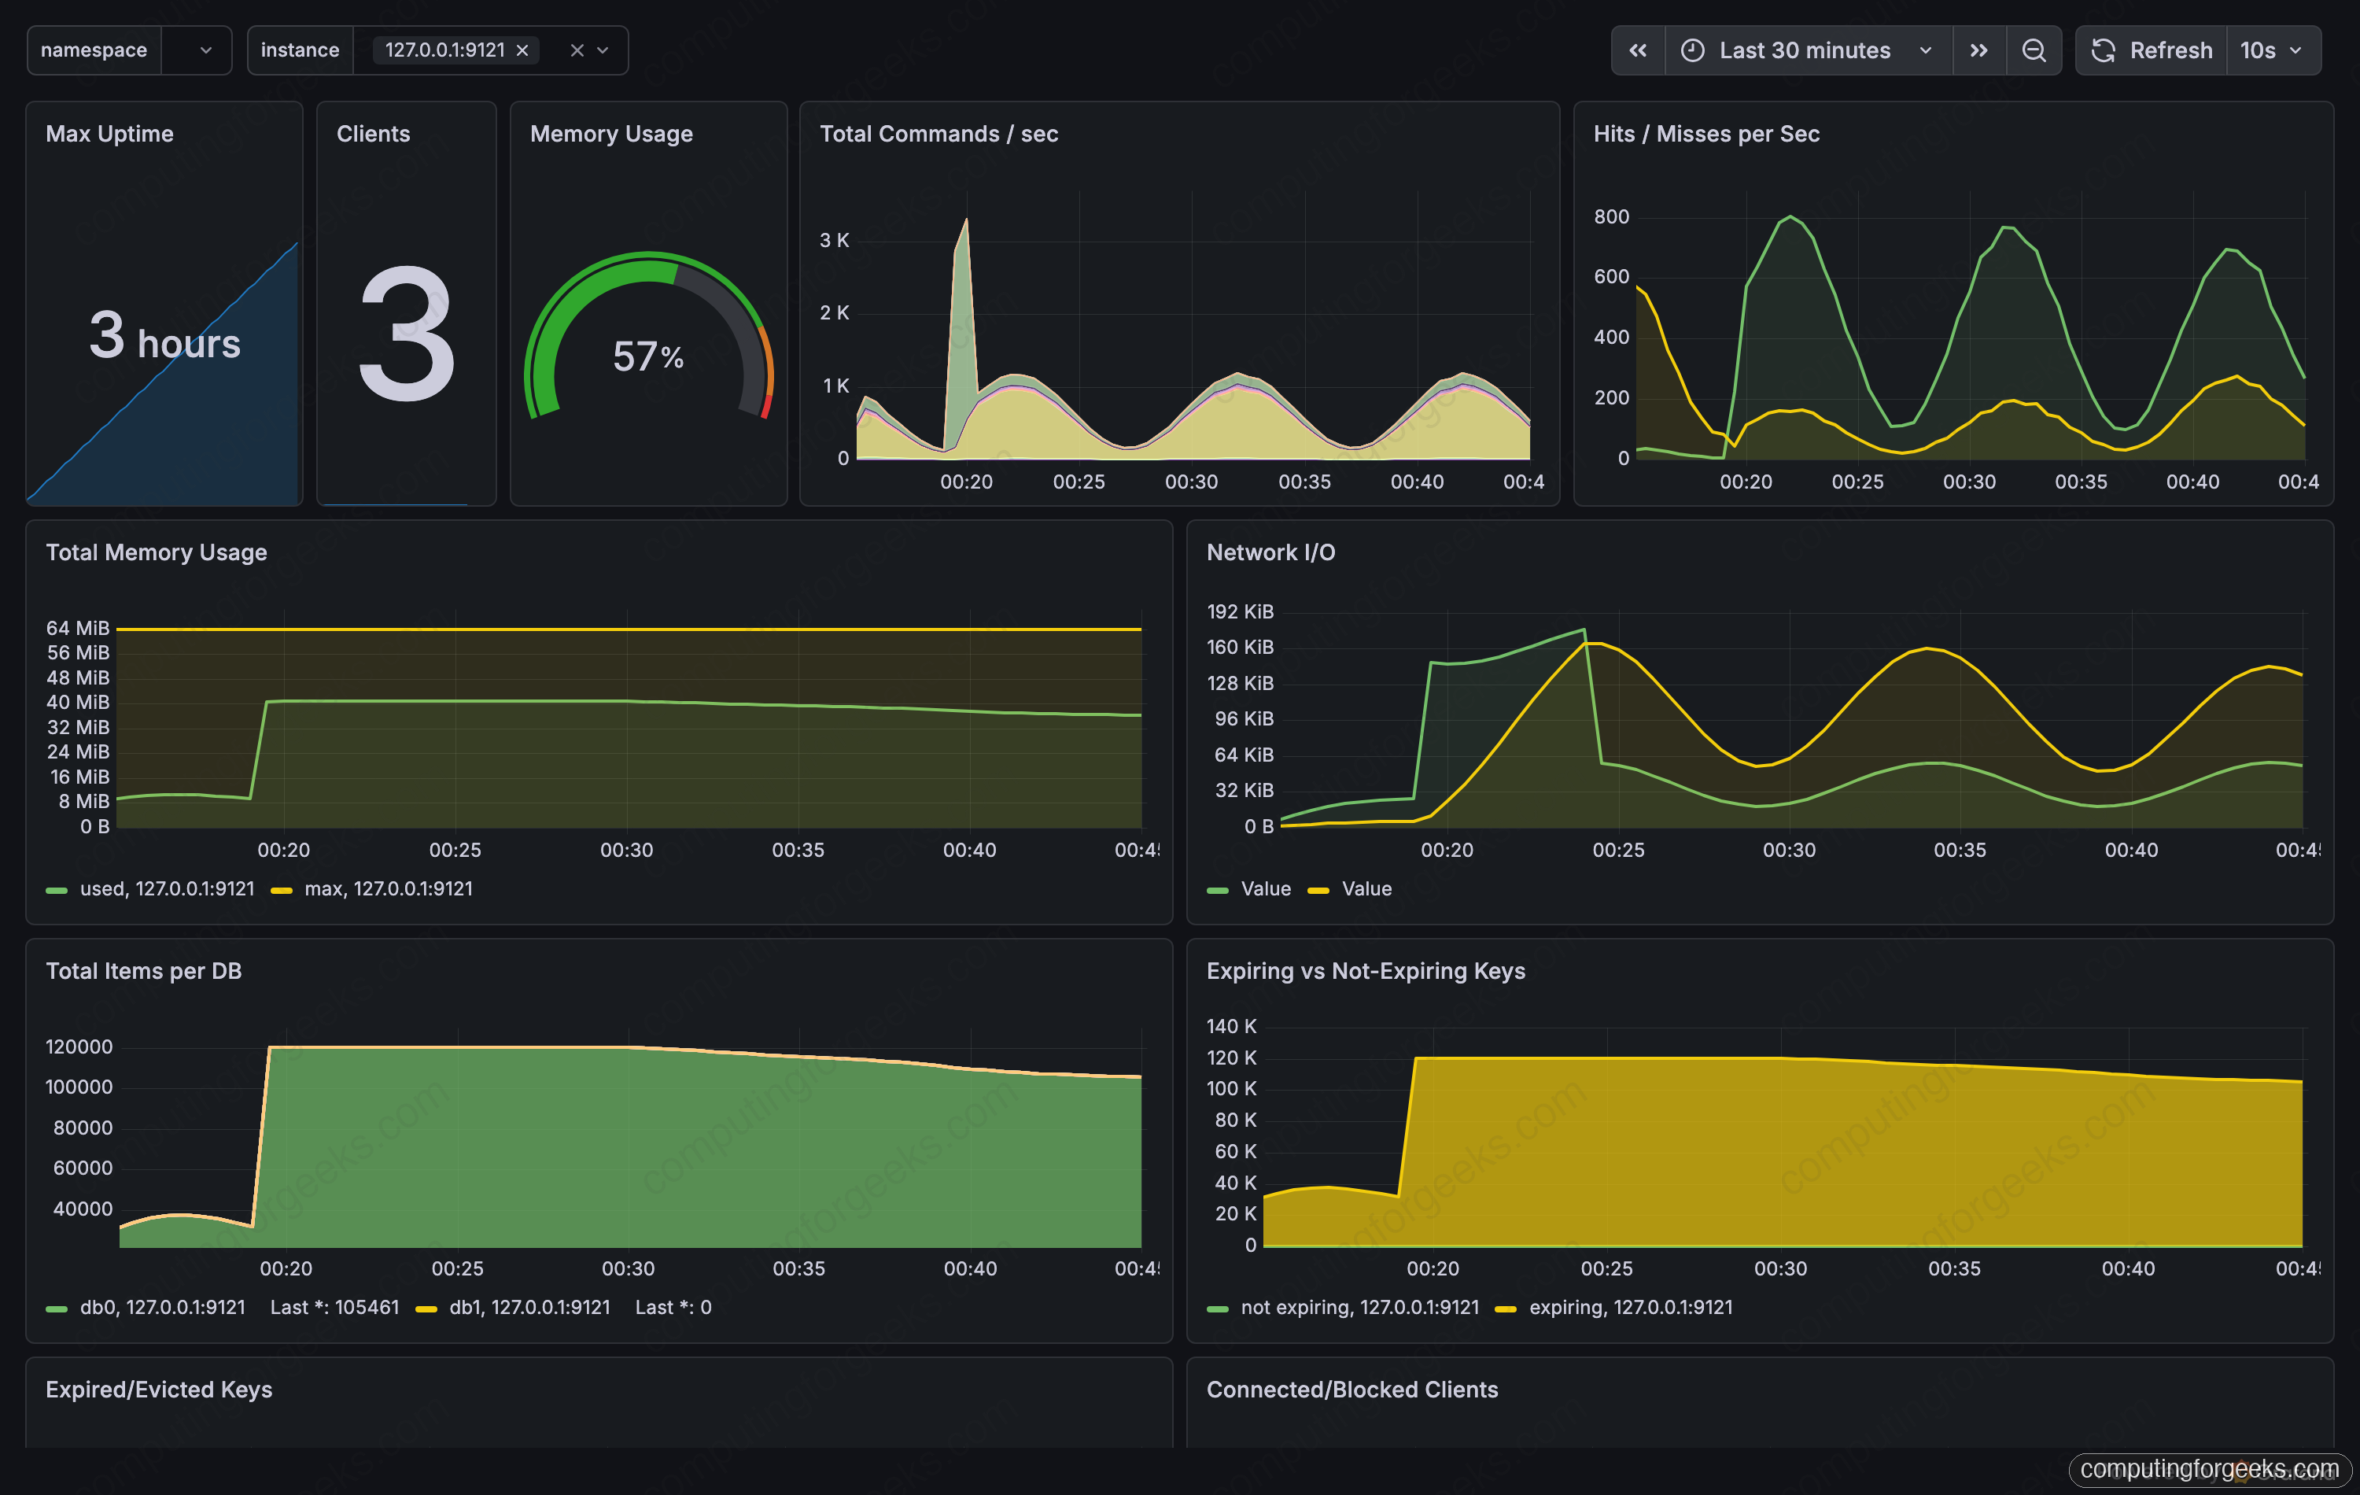Open Total Commands / sec panel title
Image resolution: width=2360 pixels, height=1495 pixels.
[x=939, y=133]
